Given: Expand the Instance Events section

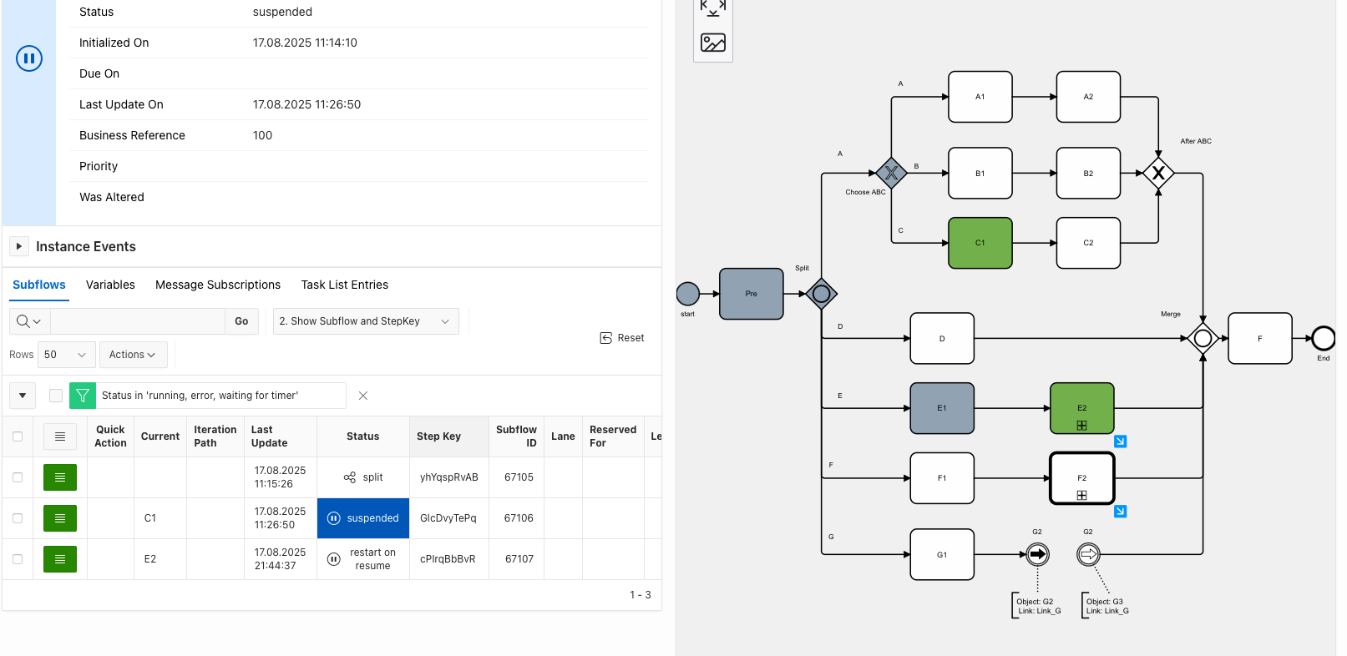Looking at the screenshot, I should tap(18, 246).
